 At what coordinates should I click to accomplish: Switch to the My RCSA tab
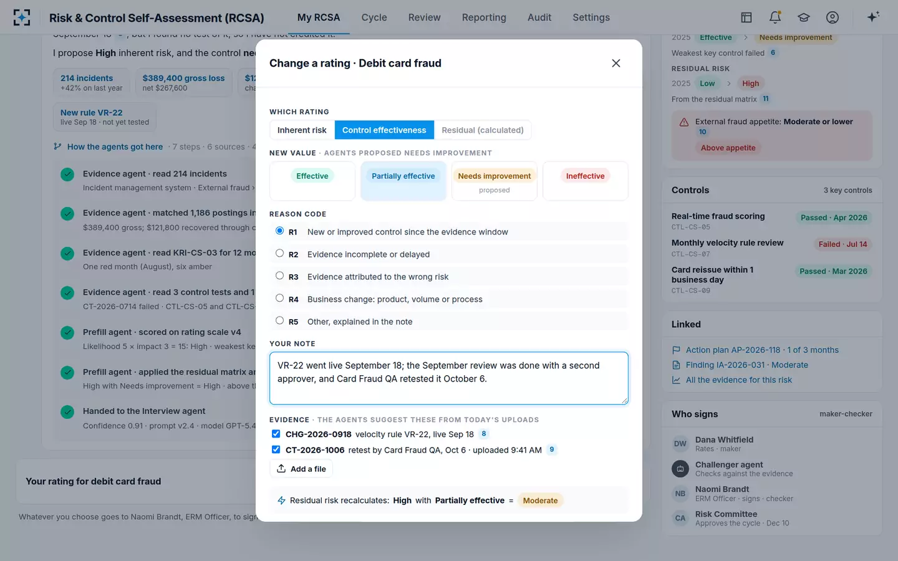(x=319, y=17)
